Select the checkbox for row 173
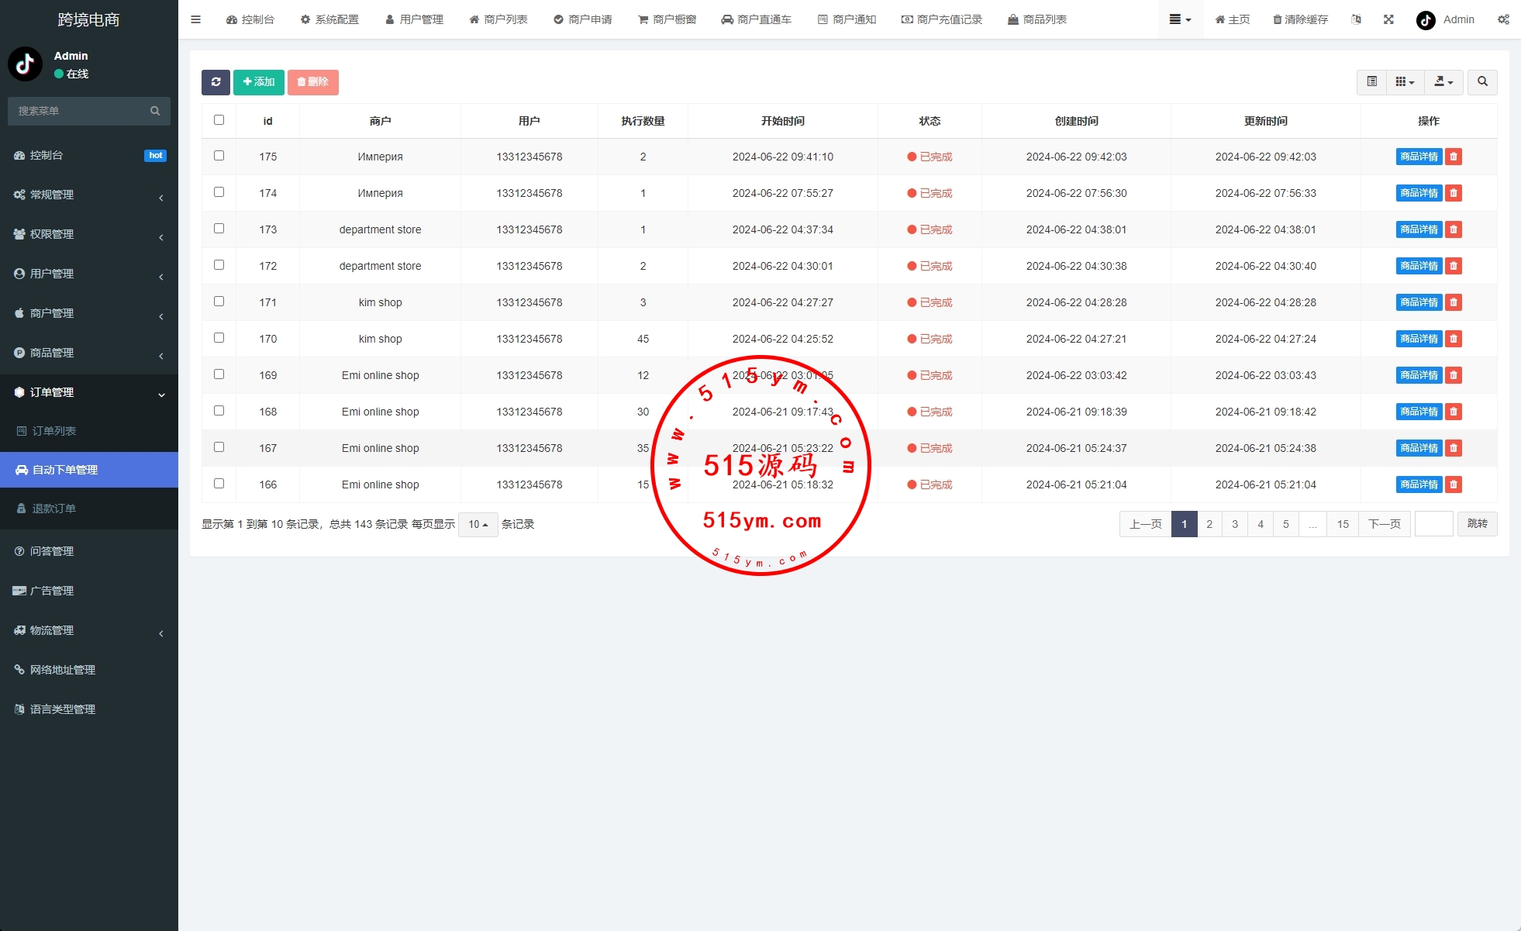 pos(219,229)
